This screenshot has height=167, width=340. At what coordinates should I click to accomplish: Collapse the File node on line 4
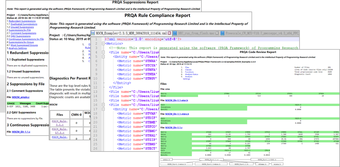[x=103, y=52]
